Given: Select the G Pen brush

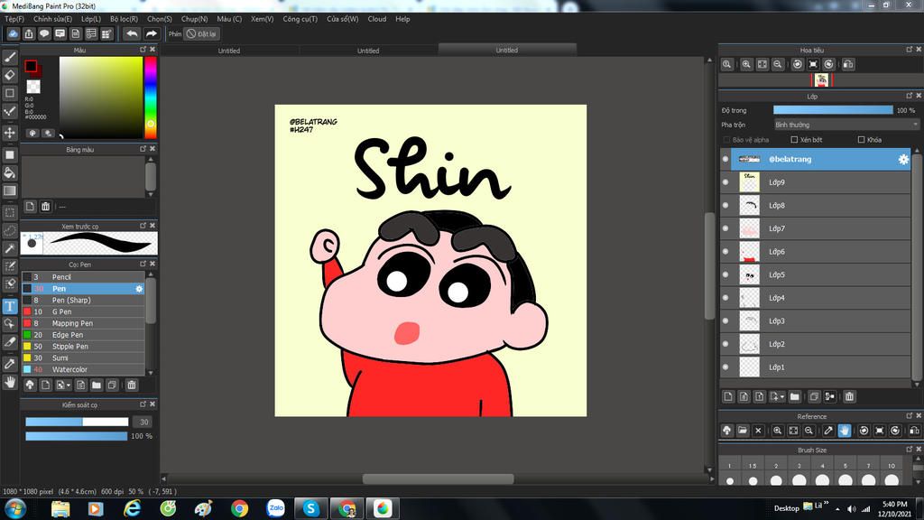Looking at the screenshot, I should click(x=83, y=311).
